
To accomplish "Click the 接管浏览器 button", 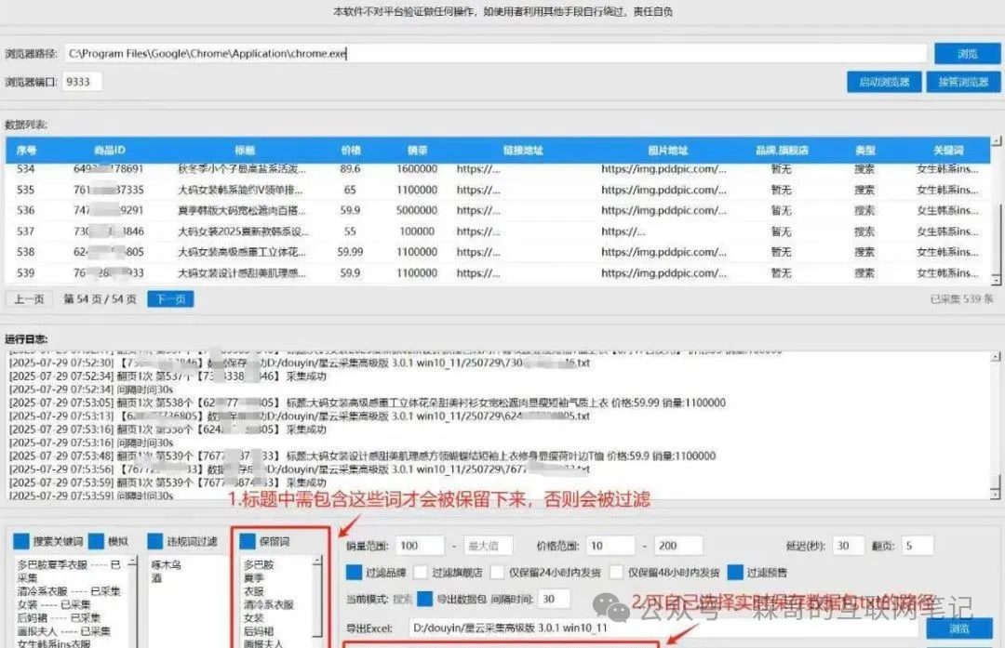I will [962, 82].
